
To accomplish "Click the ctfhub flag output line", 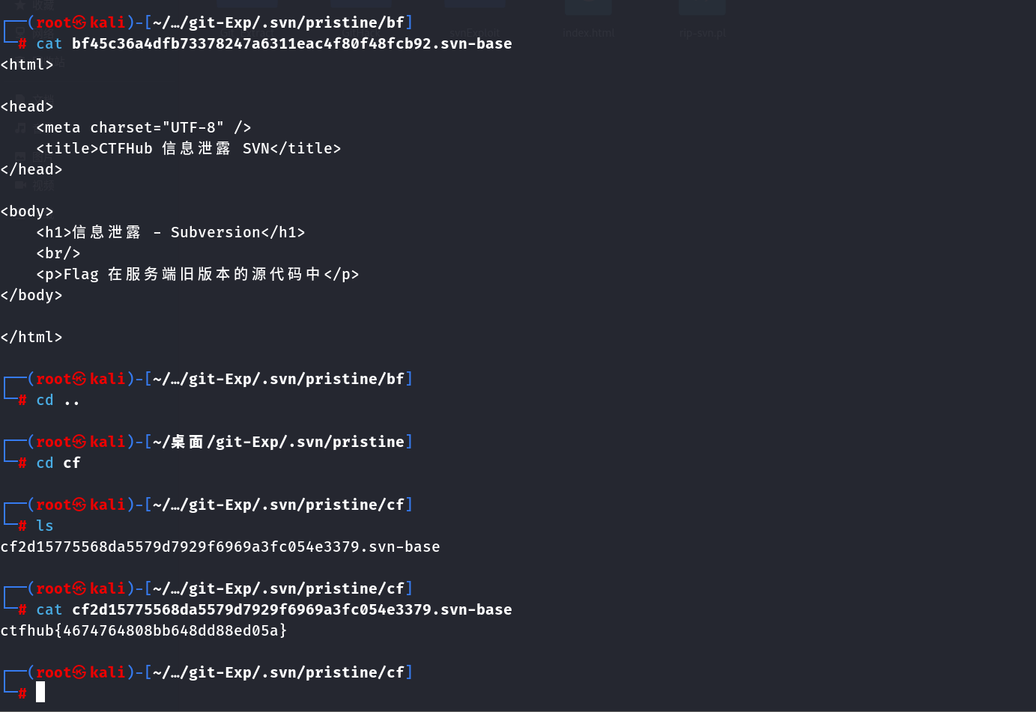I will tap(144, 630).
